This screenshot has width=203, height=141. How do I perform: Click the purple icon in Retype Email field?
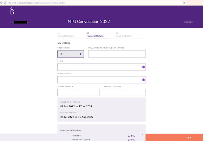pos(143,80)
